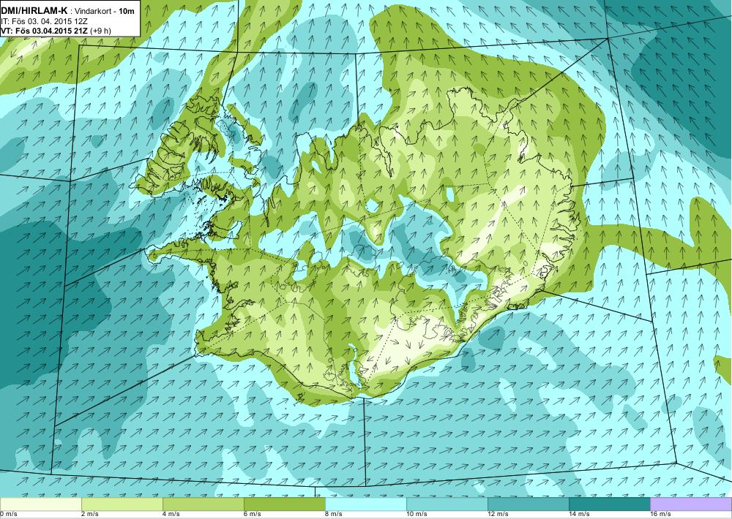Click the 8–10 m/s pale cyan legend swatch
This screenshot has width=732, height=519.
[x=366, y=504]
